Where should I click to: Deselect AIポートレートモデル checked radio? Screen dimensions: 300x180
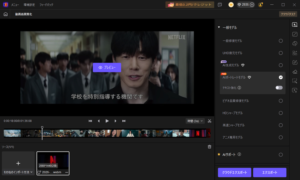point(281,77)
